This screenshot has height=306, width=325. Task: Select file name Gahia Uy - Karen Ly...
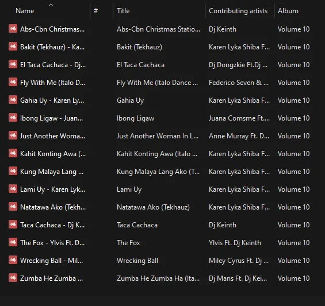[52, 100]
